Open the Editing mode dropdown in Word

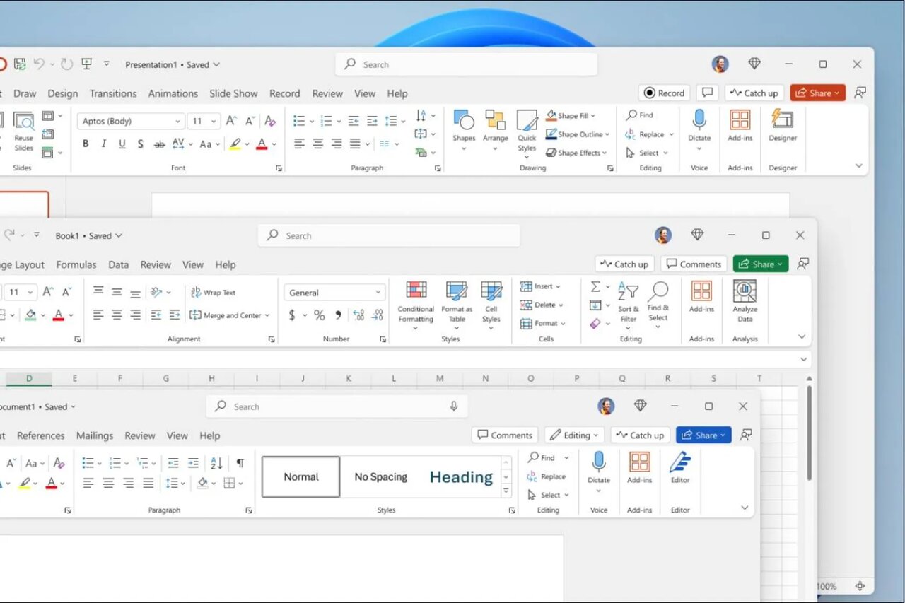[574, 435]
